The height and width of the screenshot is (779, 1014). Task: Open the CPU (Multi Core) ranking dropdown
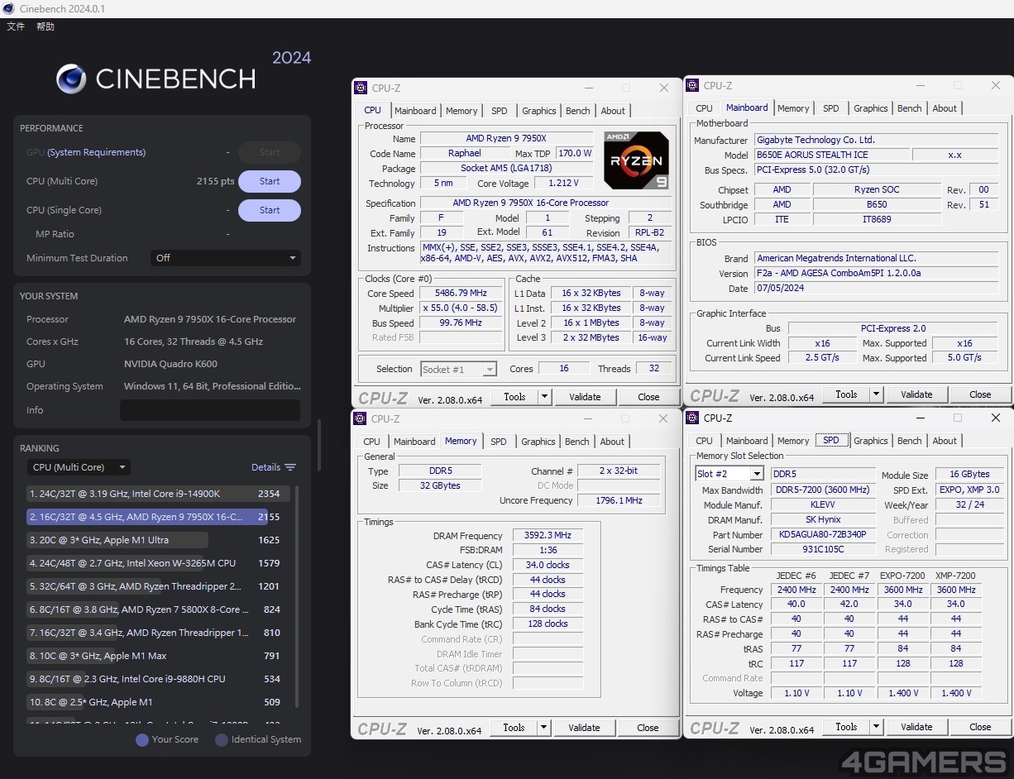pos(78,467)
